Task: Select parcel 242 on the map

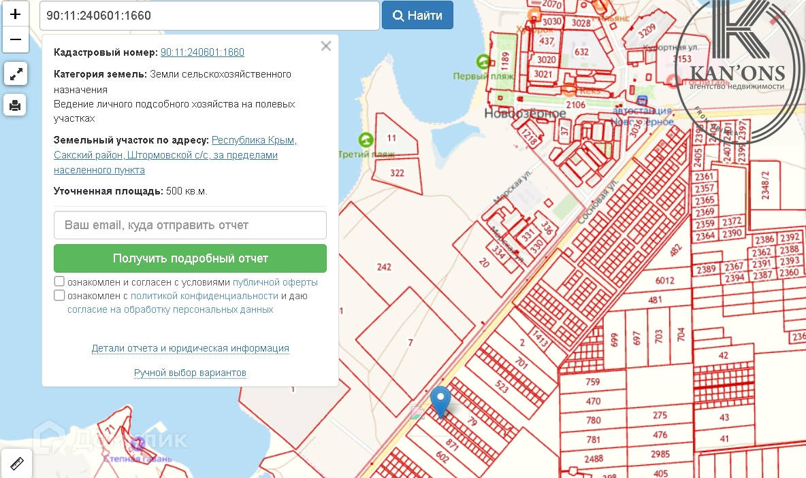Action: pos(384,267)
